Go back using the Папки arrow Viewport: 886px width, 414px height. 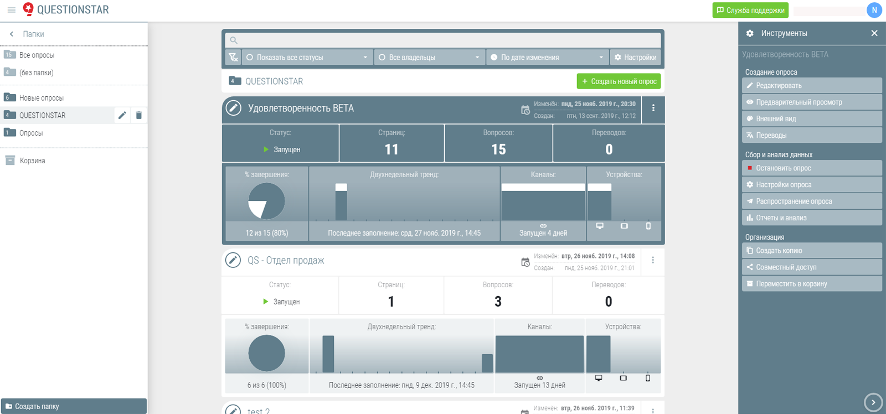pos(12,34)
